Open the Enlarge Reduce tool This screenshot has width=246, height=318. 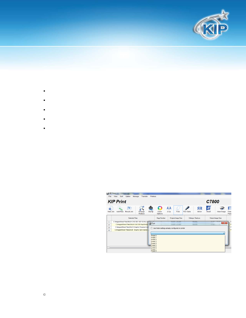coord(142,210)
